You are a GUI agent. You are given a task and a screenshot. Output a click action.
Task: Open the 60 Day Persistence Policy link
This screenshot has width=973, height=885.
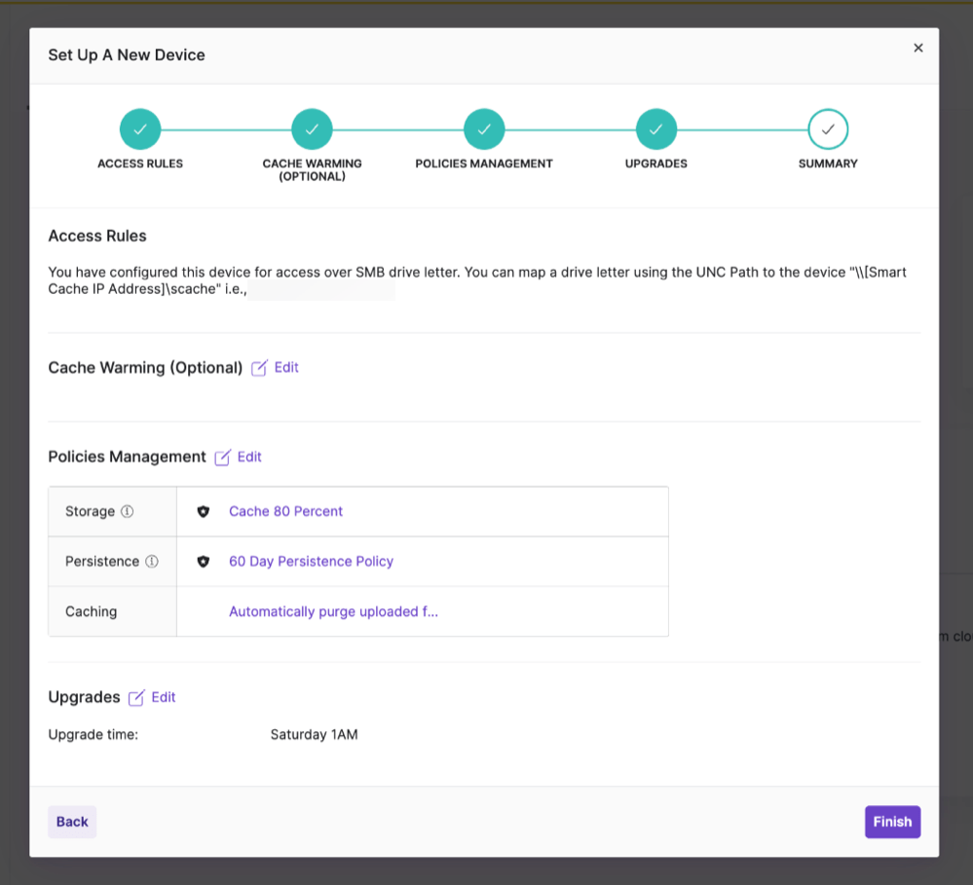tap(311, 561)
